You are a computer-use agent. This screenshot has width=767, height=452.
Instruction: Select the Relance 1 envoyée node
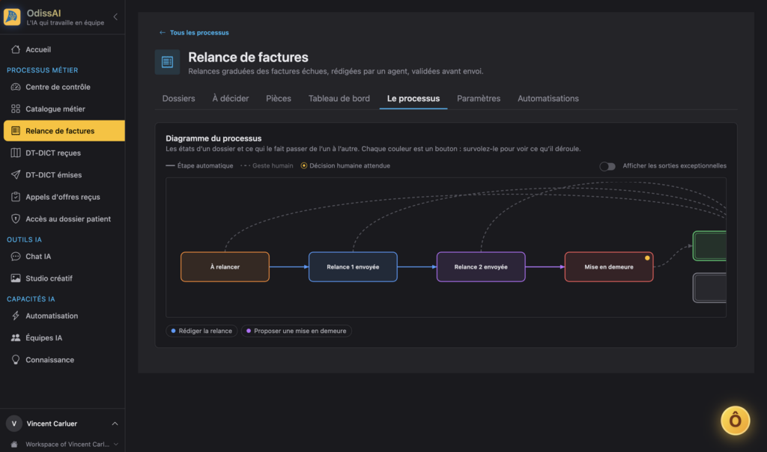[353, 267]
